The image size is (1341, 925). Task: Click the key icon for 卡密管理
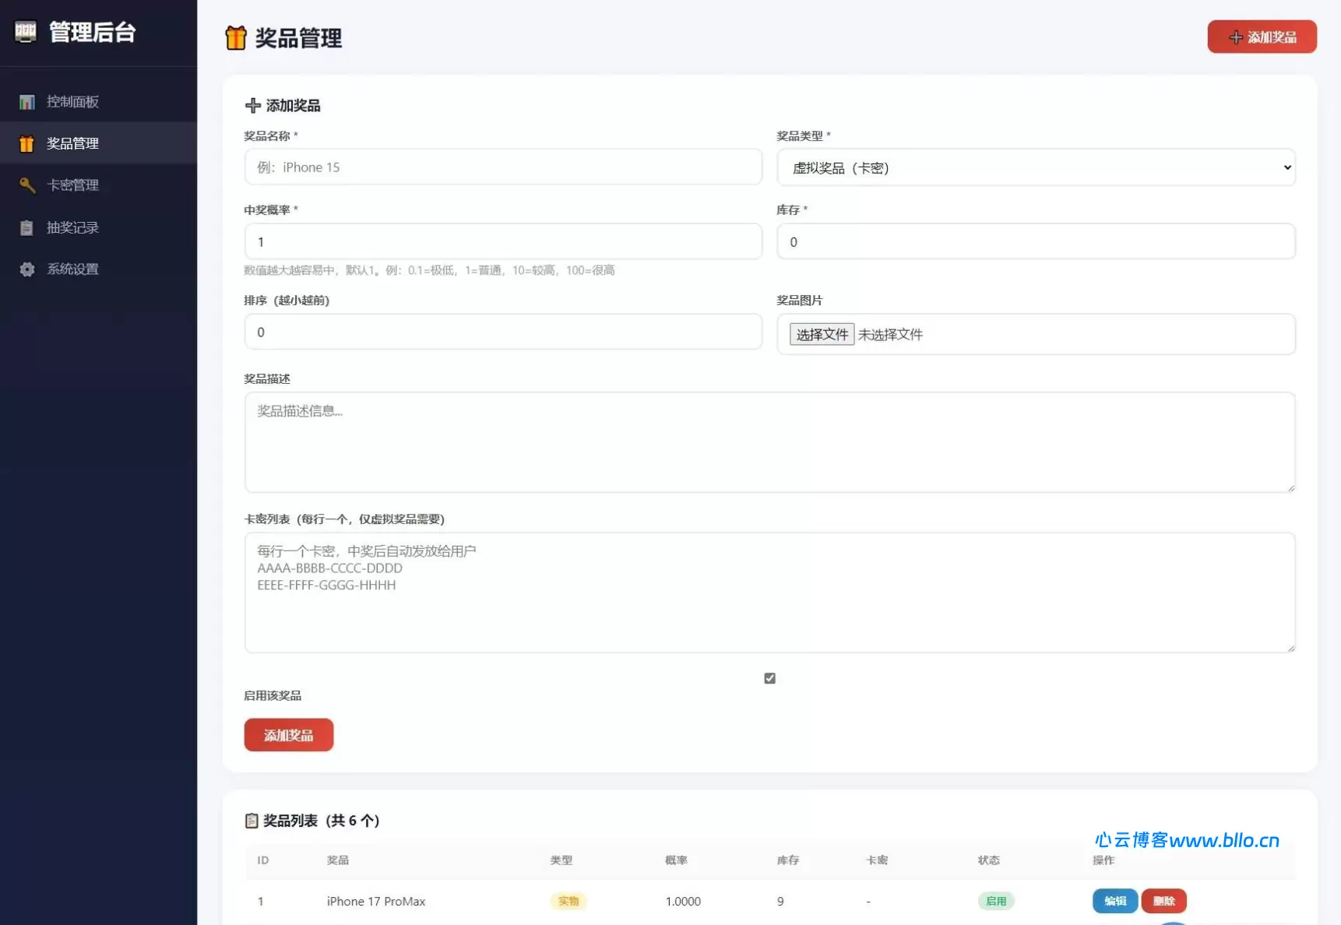[x=27, y=185]
